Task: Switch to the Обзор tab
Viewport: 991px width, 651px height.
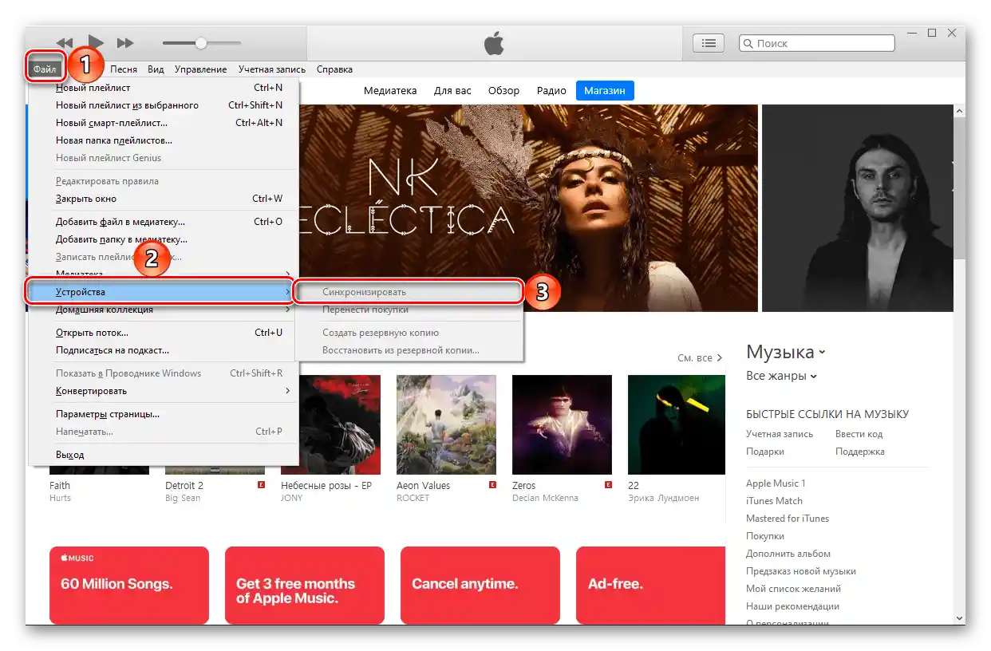Action: [503, 91]
